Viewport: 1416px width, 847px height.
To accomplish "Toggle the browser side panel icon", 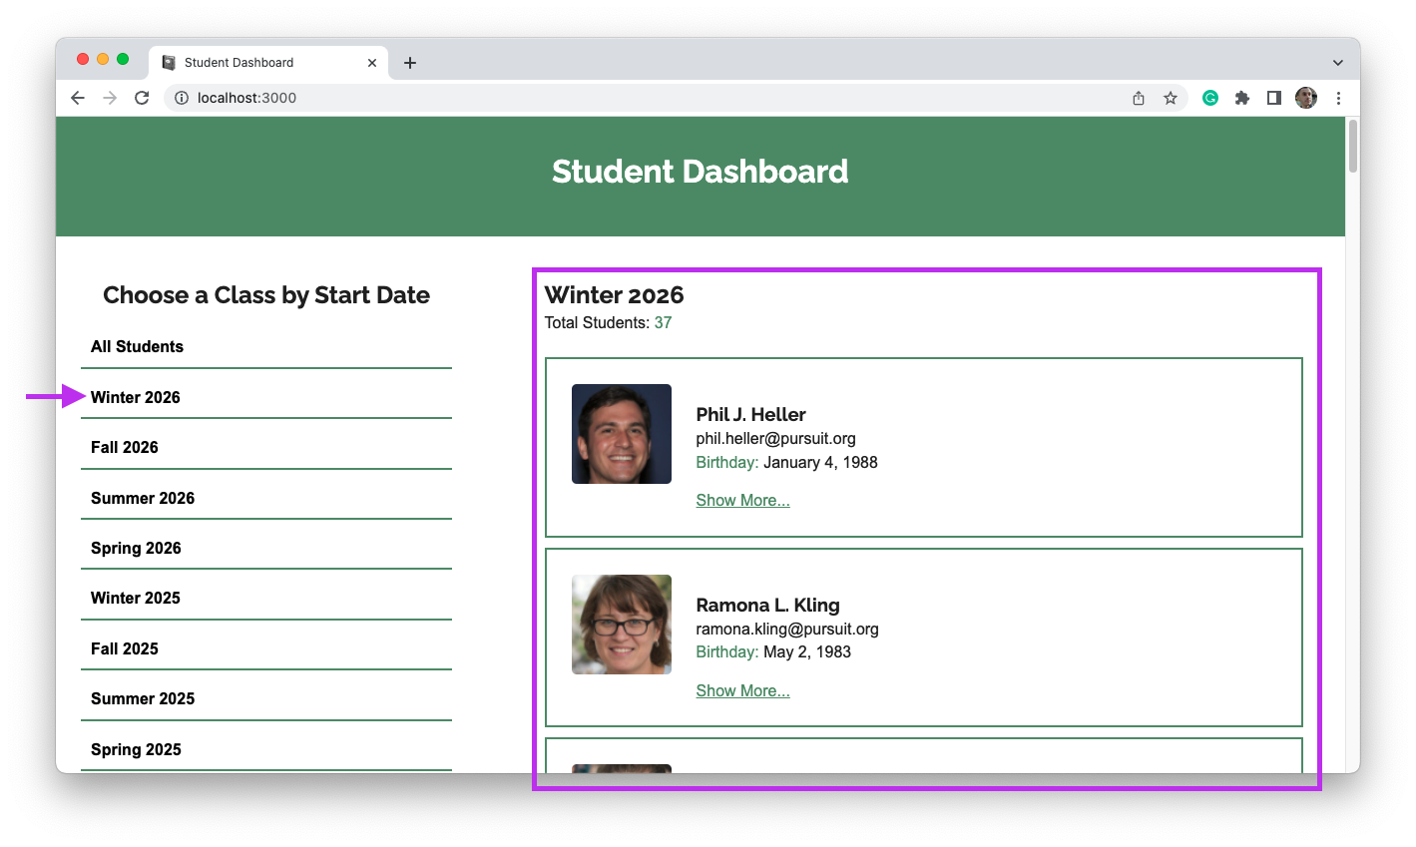I will (1274, 98).
